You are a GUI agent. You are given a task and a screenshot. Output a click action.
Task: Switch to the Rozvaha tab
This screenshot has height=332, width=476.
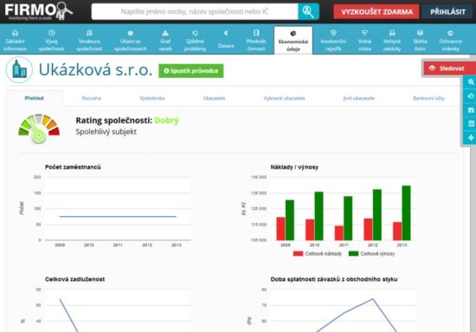[x=92, y=99]
